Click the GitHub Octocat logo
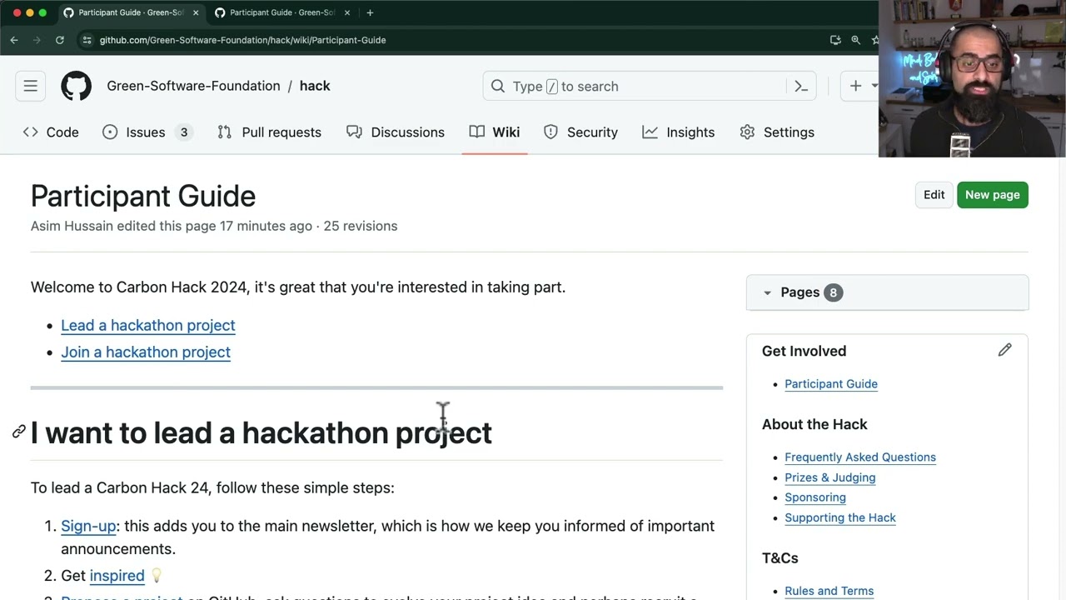This screenshot has width=1066, height=600. (76, 86)
